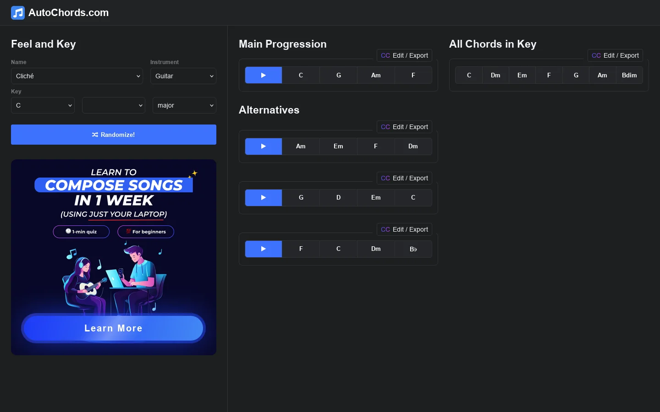Select the C chord in Main Progression
660x412 pixels.
(301, 75)
